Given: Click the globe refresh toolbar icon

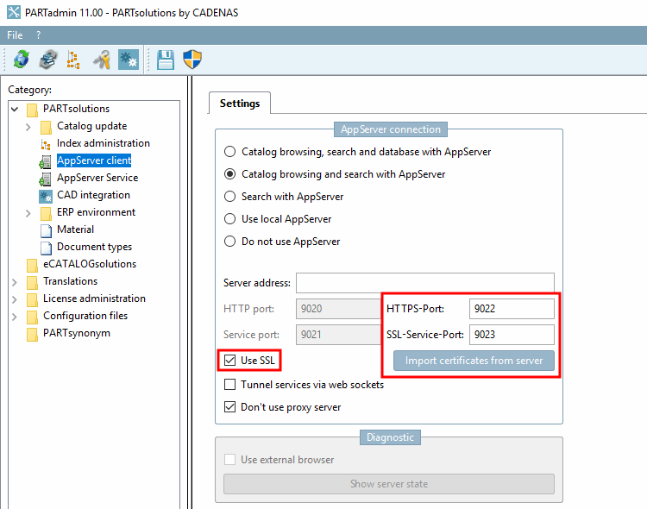Looking at the screenshot, I should click(21, 60).
